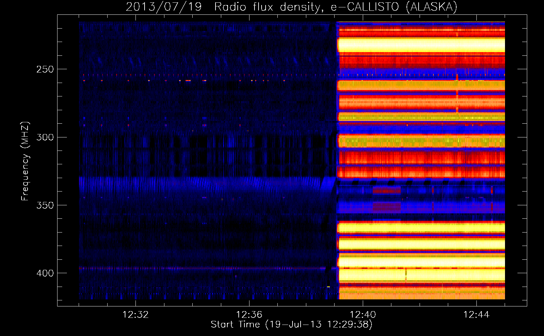Click the 12:40 time tick label
Viewport: 544px width, 336px height.
pyautogui.click(x=363, y=315)
